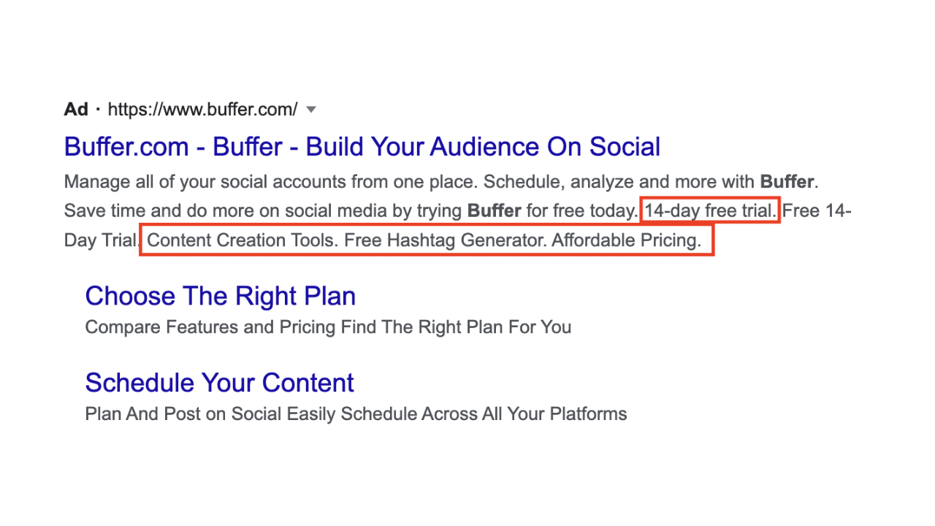Click the "Affordable Pricing." callout
935x526 pixels.
[626, 240]
